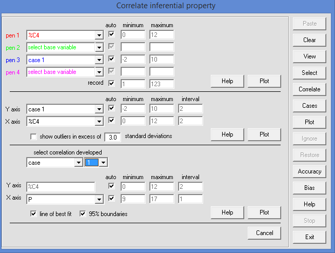Click the standard deviations 3.0 input field
Image resolution: width=335 pixels, height=253 pixels.
tap(112, 137)
